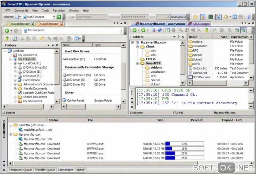Click the Reconnect icon in remote toolbar
This screenshot has height=174, width=256.
pyautogui.click(x=160, y=30)
